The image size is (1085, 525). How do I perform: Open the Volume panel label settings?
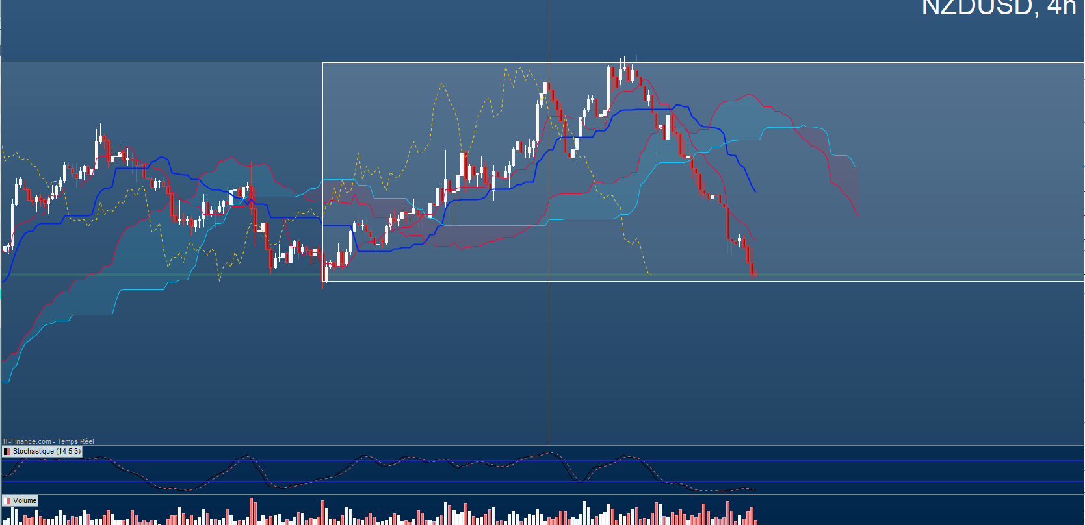pyautogui.click(x=25, y=501)
